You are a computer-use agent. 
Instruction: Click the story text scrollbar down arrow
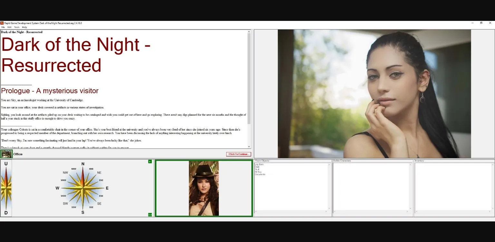[x=249, y=146]
